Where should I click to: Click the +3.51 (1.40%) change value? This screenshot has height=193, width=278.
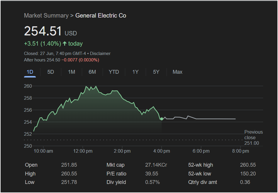(x=43, y=44)
